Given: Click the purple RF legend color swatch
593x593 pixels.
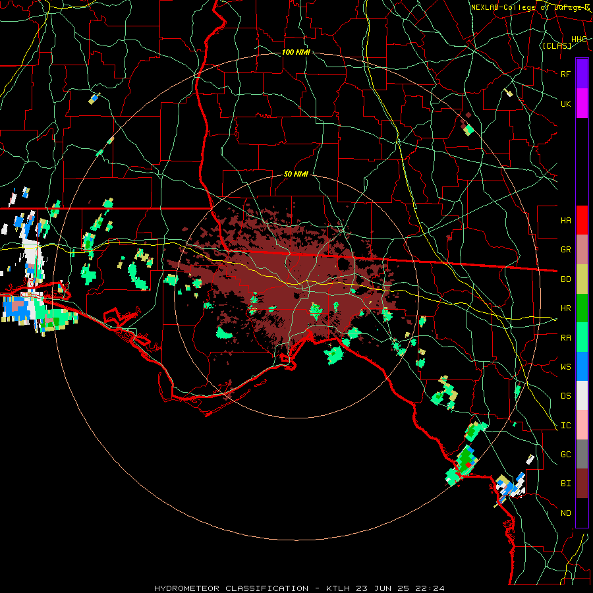Looking at the screenshot, I should (x=582, y=74).
